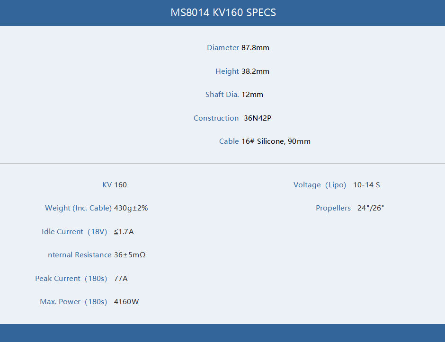Click the MS8014 KV160 SPECS header title
Screen dimensions: 445x342
[x=223, y=13]
